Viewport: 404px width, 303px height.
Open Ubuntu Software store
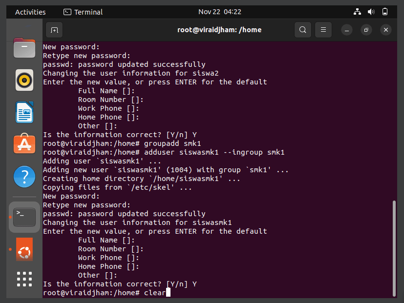24,143
